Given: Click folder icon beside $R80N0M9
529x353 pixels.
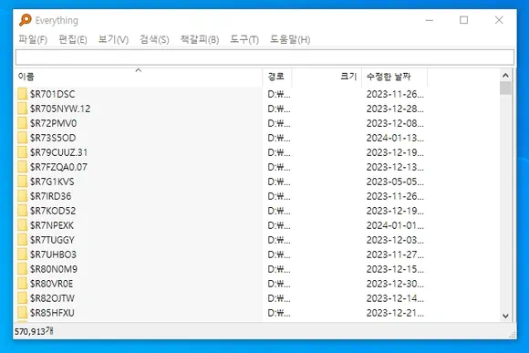Looking at the screenshot, I should coord(22,269).
